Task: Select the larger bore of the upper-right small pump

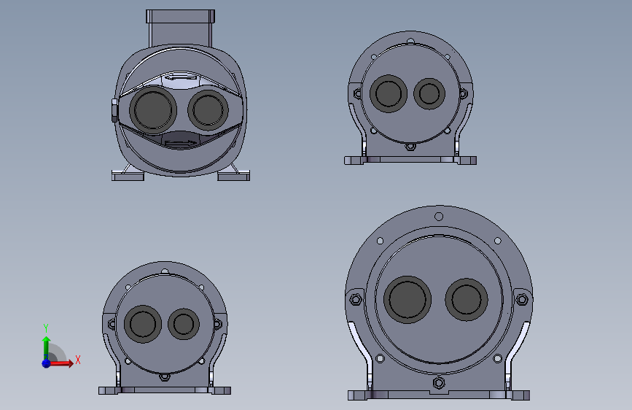Action: (388, 93)
